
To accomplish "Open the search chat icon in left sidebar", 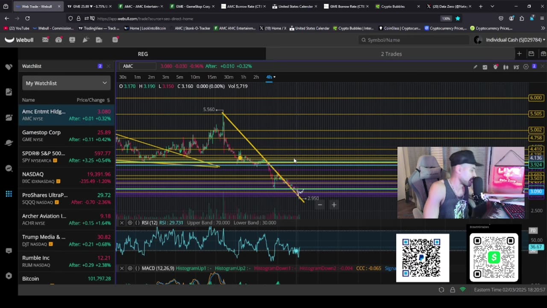I will [9, 169].
